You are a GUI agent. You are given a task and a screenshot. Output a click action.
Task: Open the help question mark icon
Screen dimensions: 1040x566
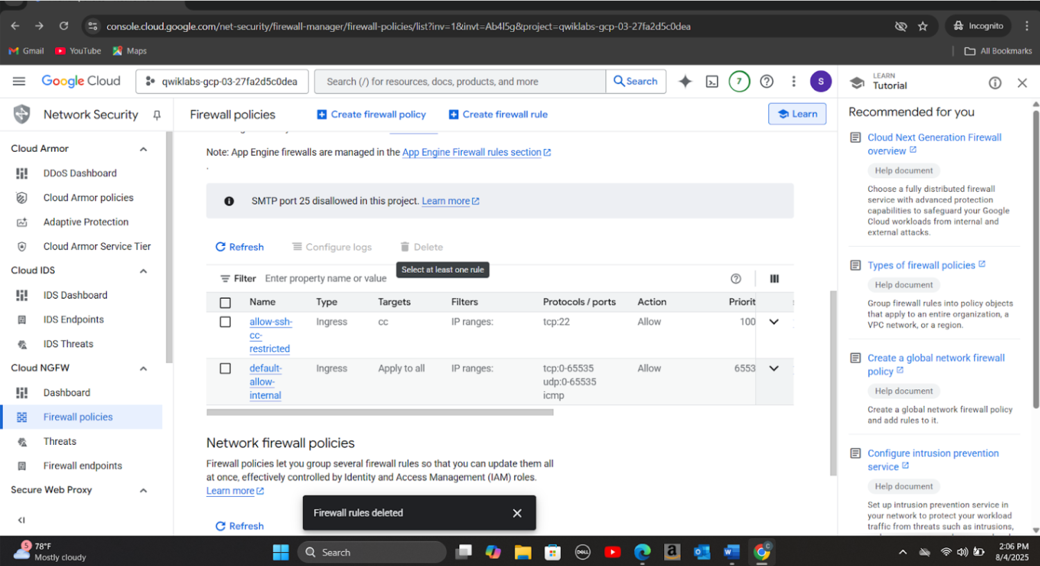coord(766,82)
